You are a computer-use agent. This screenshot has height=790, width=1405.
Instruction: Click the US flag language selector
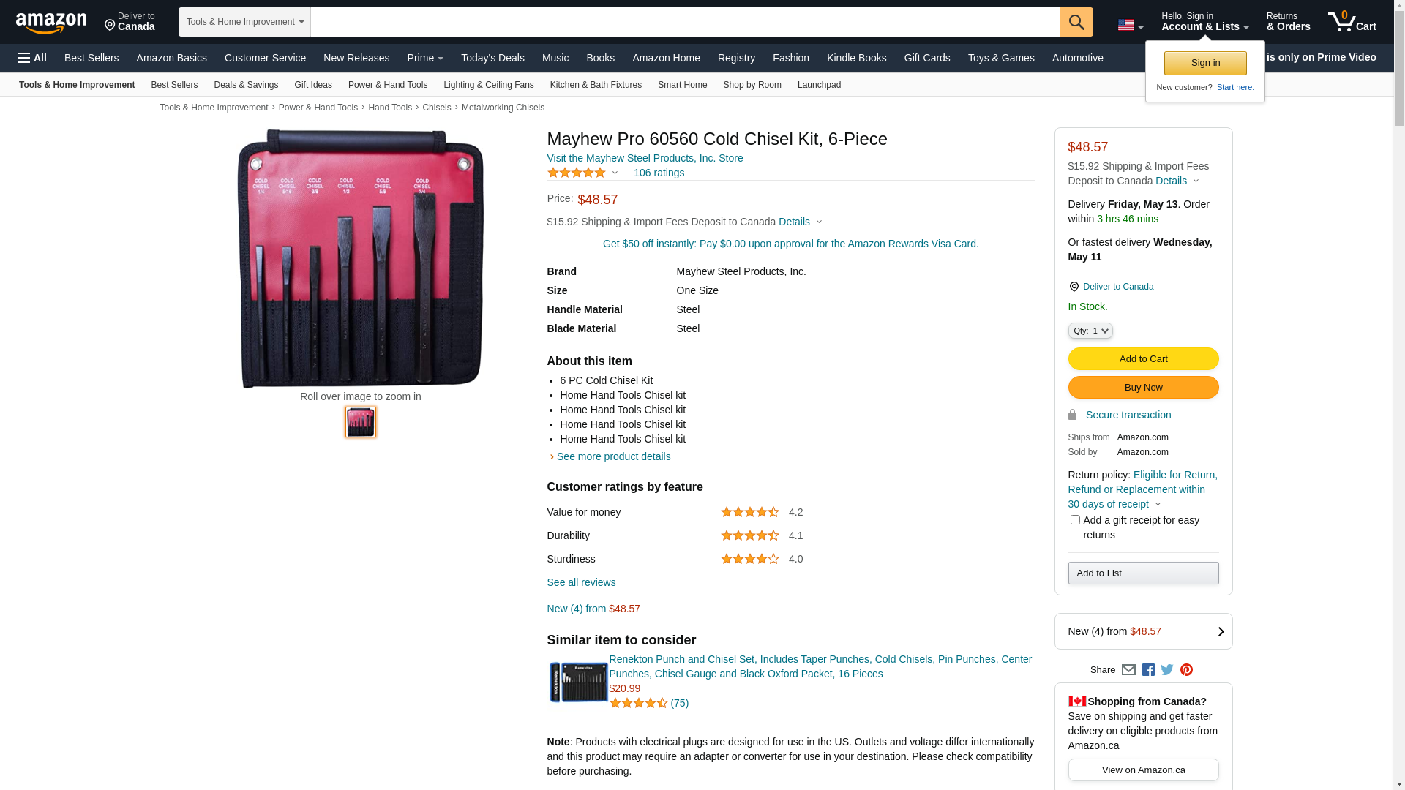(1130, 26)
